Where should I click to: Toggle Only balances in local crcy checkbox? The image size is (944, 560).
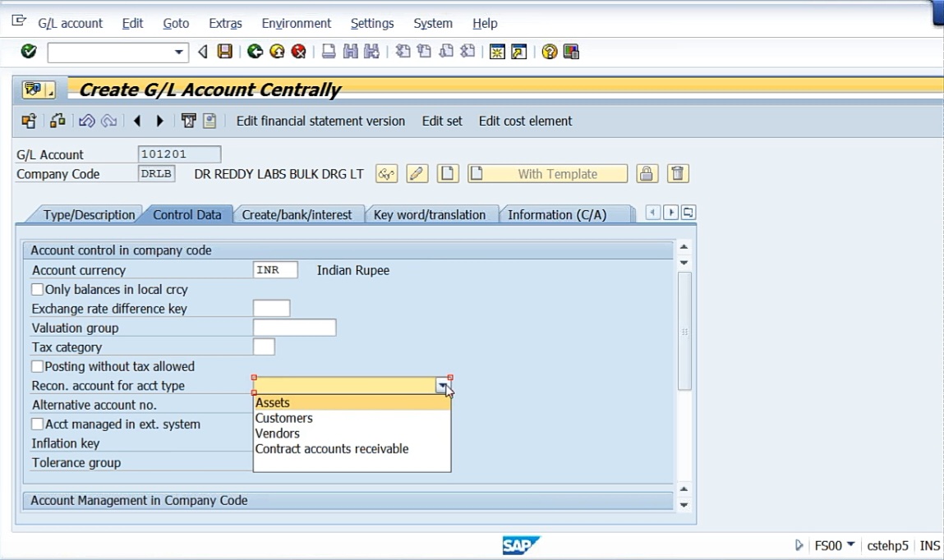point(37,289)
